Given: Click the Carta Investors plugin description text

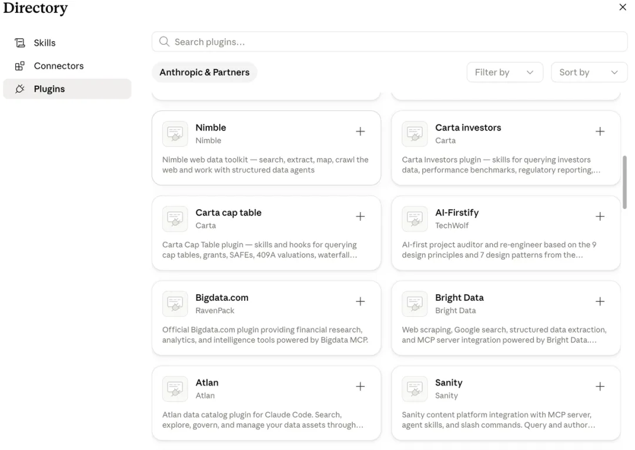Looking at the screenshot, I should click(x=502, y=164).
